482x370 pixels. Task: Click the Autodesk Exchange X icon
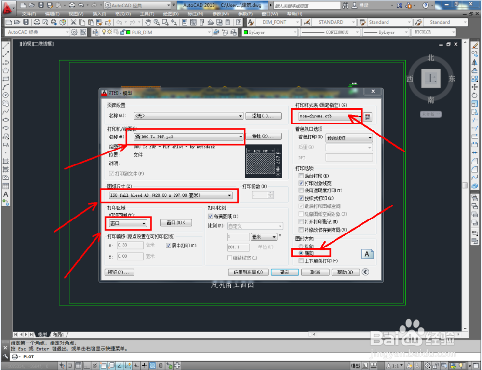(x=399, y=5)
